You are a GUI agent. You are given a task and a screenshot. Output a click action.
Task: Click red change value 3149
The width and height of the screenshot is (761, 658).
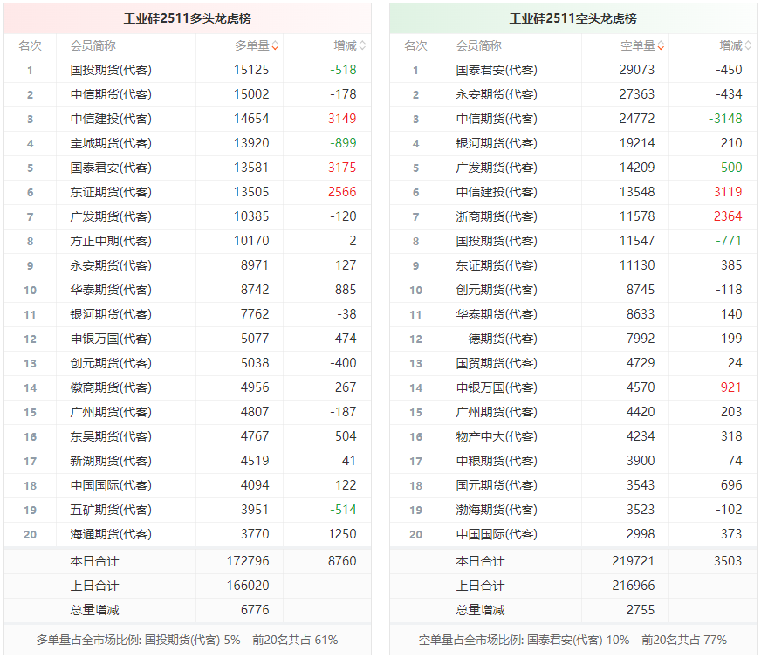(x=342, y=119)
